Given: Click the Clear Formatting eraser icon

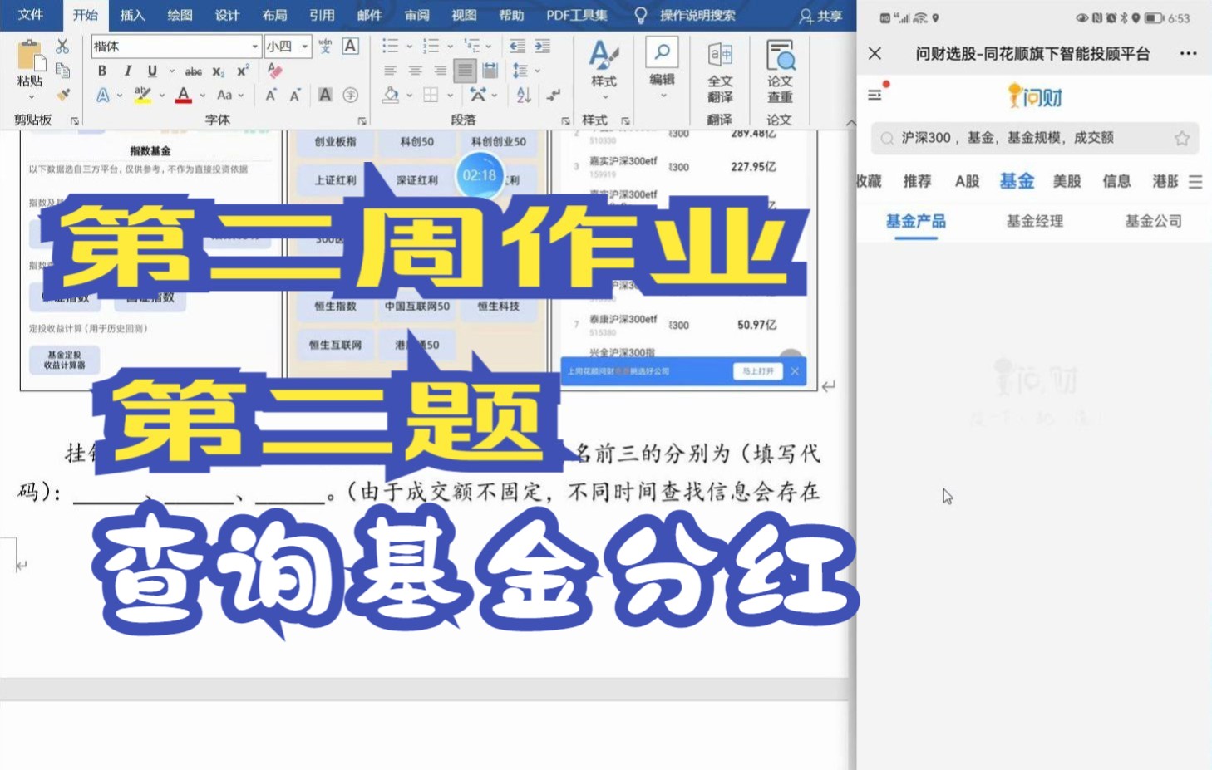Looking at the screenshot, I should click(x=275, y=71).
